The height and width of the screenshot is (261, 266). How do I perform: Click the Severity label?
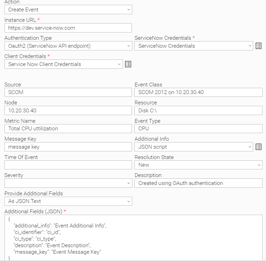point(14,175)
